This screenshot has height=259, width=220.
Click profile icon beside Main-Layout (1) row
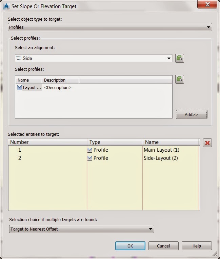[x=89, y=150]
